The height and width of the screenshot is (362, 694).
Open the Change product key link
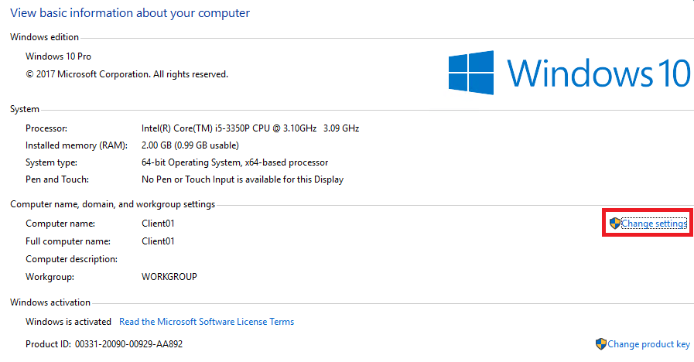tap(648, 344)
